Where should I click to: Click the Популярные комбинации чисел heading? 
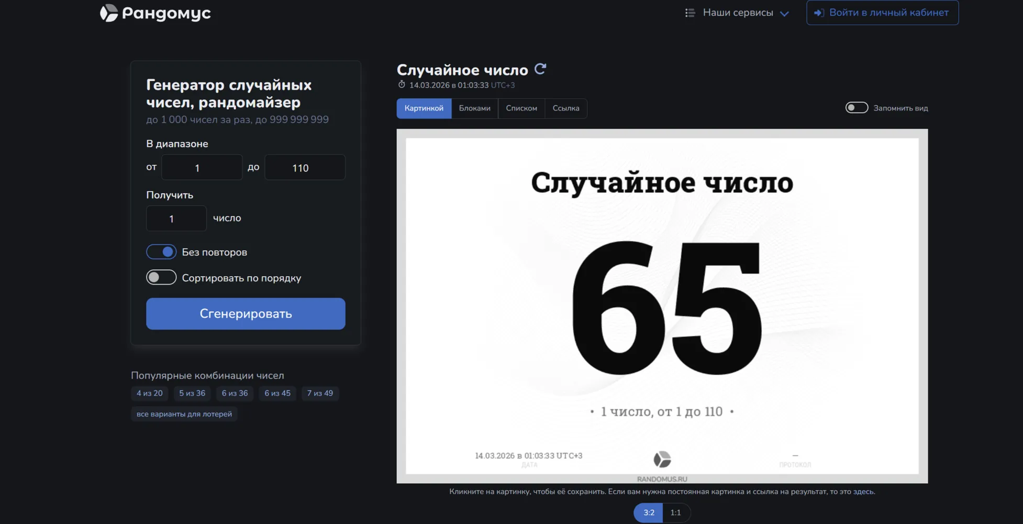[x=207, y=375]
